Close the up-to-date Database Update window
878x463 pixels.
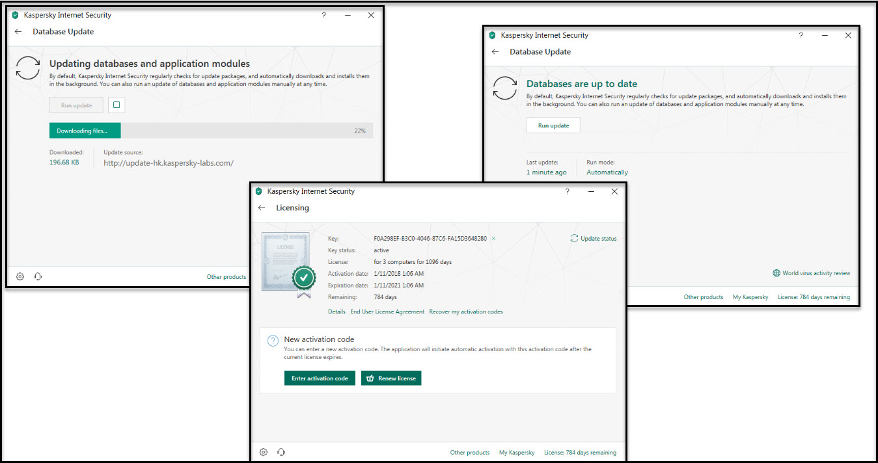point(848,35)
